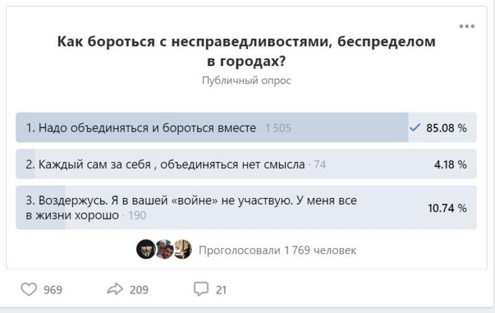Open the three-dots post options menu
This screenshot has width=495, height=313.
point(467,26)
